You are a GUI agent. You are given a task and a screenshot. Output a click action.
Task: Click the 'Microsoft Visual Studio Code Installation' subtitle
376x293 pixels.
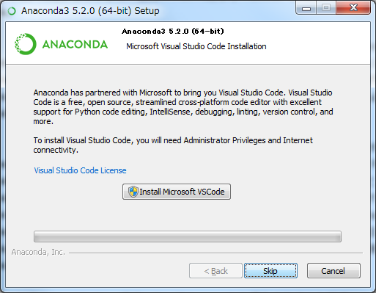click(x=196, y=46)
